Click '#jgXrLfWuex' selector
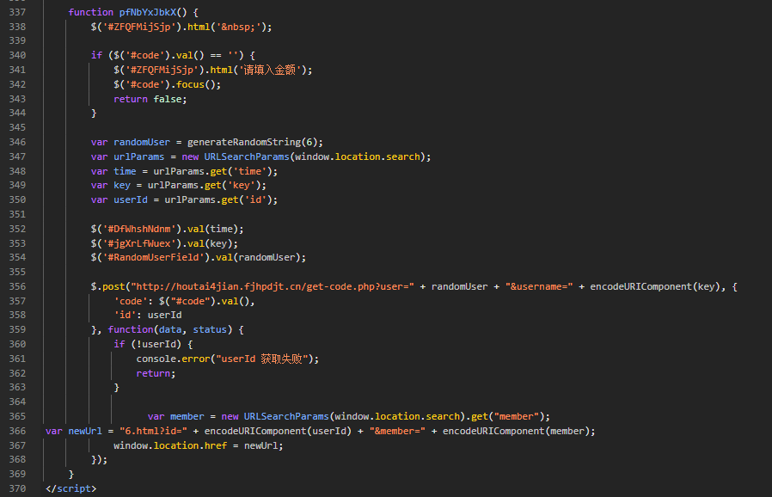This screenshot has height=497, width=772. [139, 243]
